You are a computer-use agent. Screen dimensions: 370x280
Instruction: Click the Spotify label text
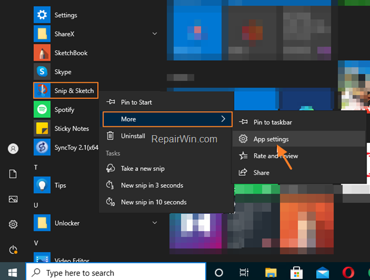64,110
